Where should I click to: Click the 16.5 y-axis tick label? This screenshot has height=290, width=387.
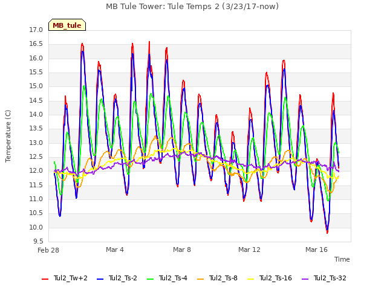[36, 44]
